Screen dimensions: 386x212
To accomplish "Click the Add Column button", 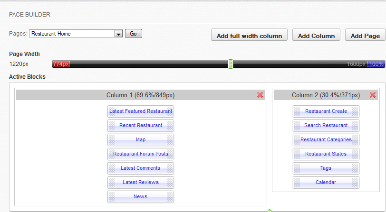I will click(x=316, y=36).
